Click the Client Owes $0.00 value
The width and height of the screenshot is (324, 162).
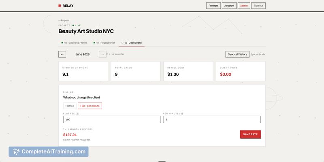click(226, 75)
